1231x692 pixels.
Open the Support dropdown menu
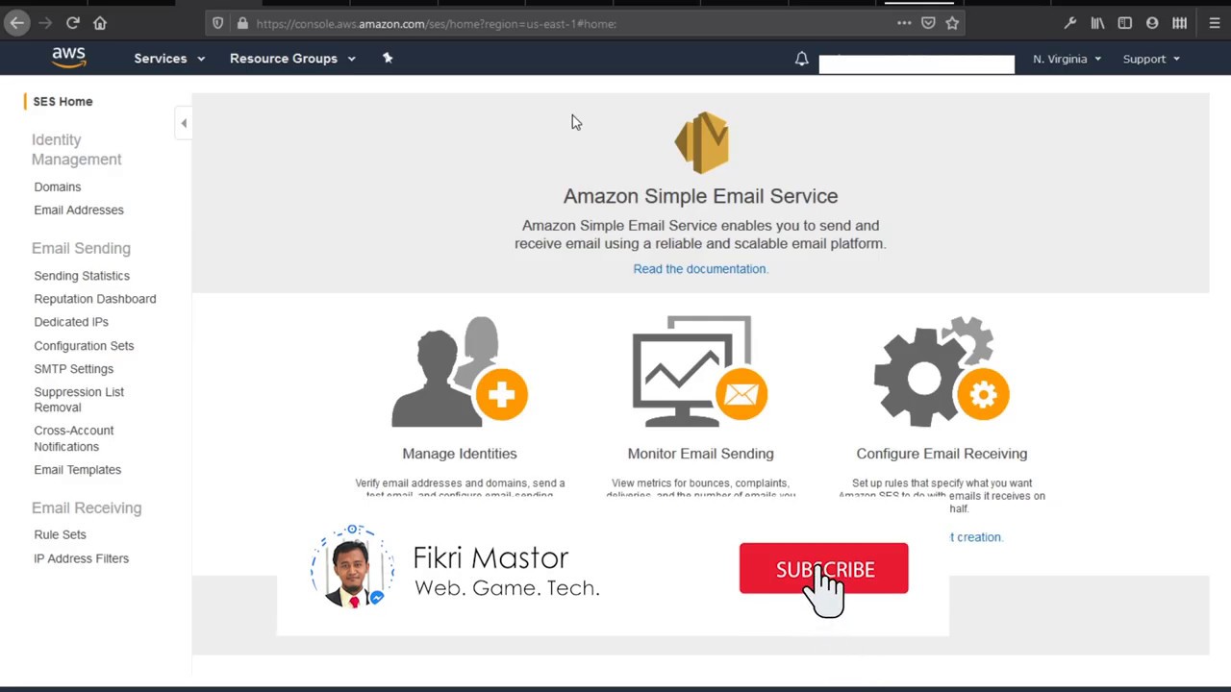(1151, 59)
